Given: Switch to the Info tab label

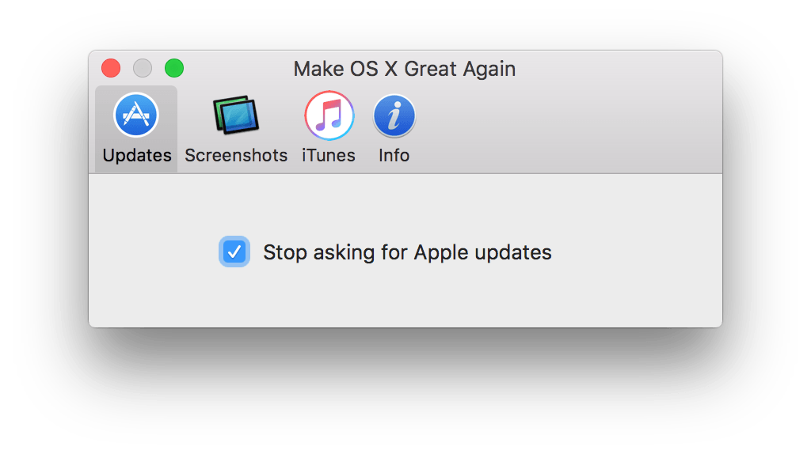Looking at the screenshot, I should point(394,156).
